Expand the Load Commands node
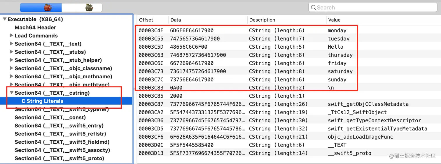 (12, 36)
